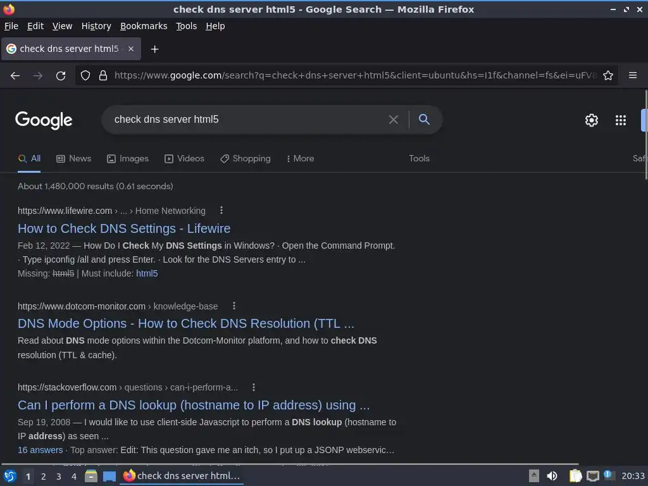648x486 pixels.
Task: Open the Google apps grid
Action: [x=621, y=120]
